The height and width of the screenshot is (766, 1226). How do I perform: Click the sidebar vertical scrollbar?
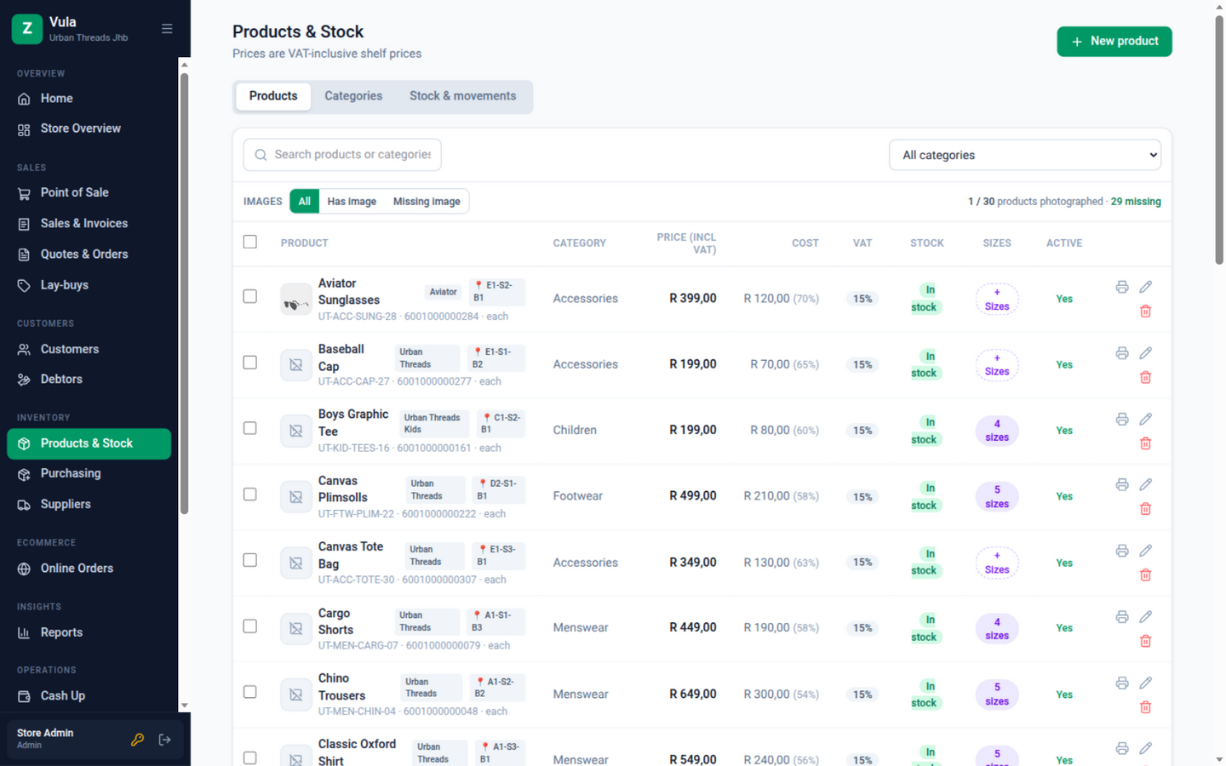click(x=184, y=294)
